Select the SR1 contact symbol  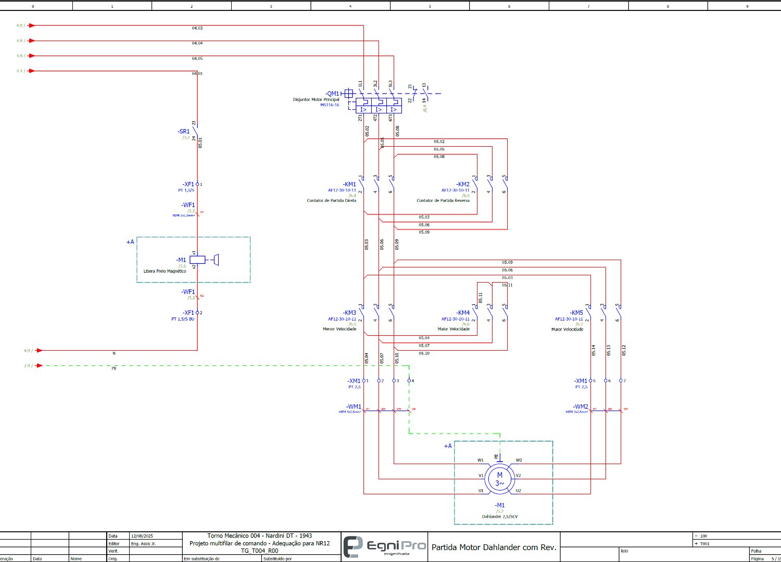click(x=196, y=132)
